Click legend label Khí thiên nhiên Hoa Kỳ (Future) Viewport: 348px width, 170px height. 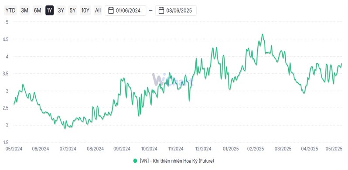tap(177, 161)
